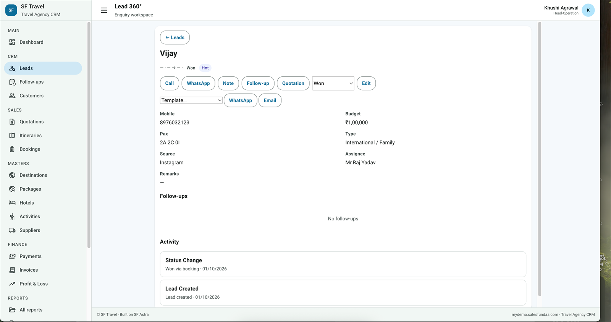Open Quotations under Sales

pos(43,122)
